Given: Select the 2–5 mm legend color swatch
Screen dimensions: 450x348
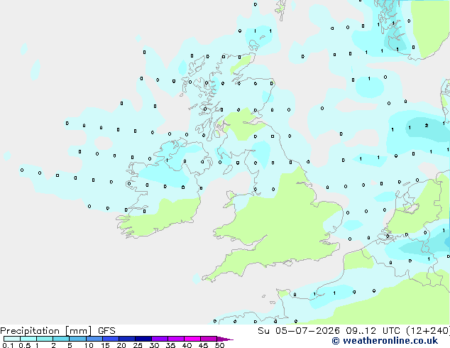Looking at the screenshot, I should 61,339.
